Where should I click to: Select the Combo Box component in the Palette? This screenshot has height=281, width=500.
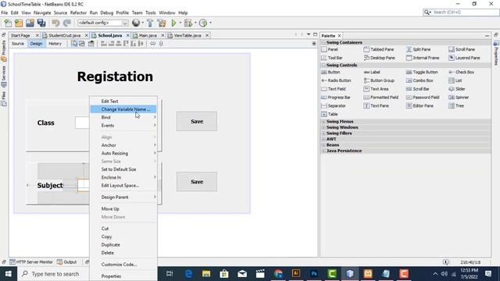[x=420, y=80]
